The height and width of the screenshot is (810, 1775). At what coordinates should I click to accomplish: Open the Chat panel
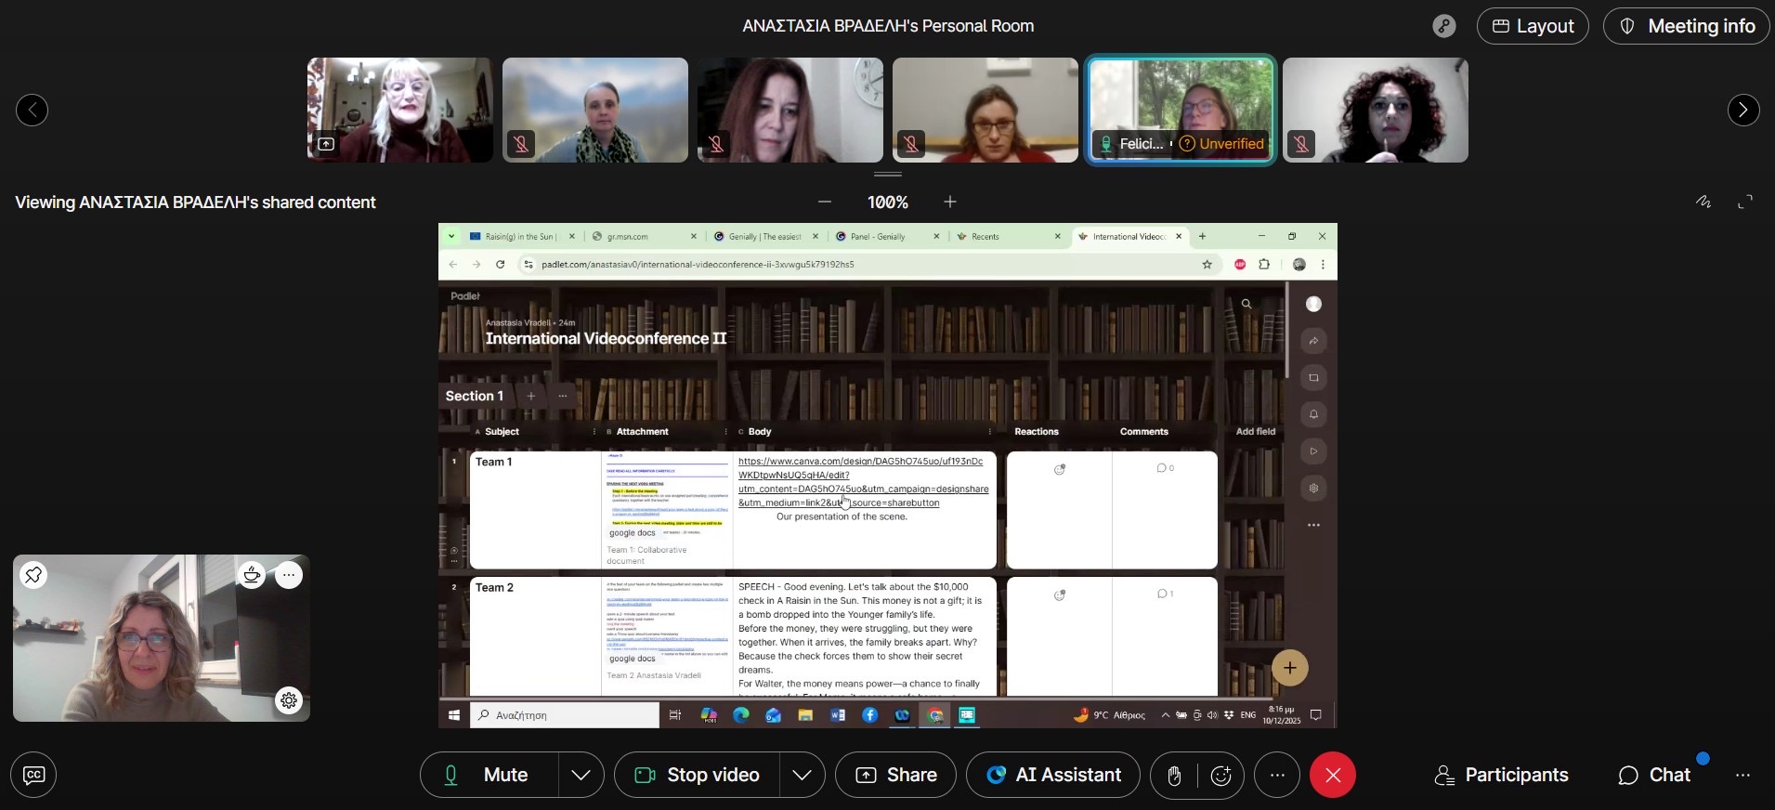[x=1654, y=775]
